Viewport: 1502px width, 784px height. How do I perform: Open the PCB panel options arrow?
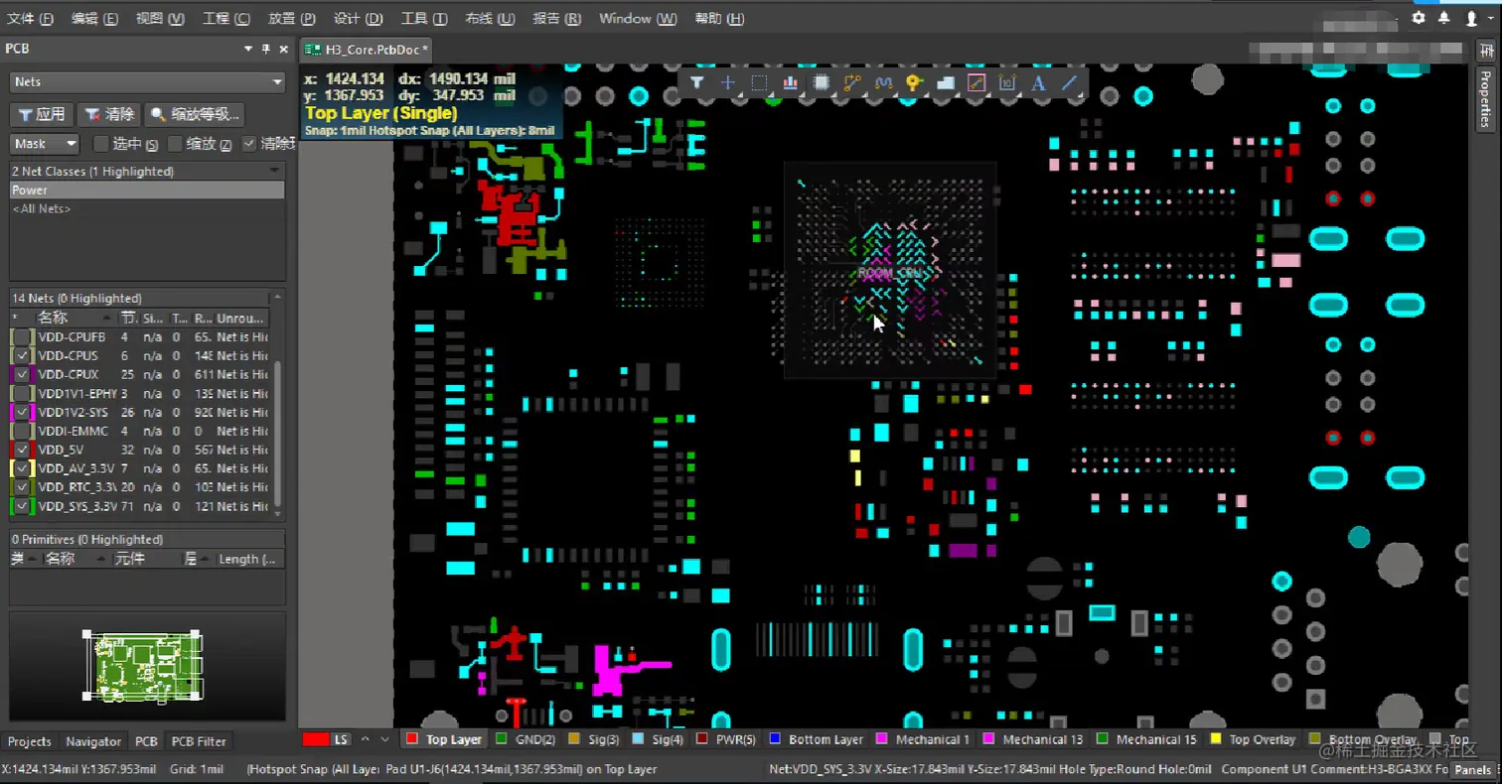(x=247, y=49)
